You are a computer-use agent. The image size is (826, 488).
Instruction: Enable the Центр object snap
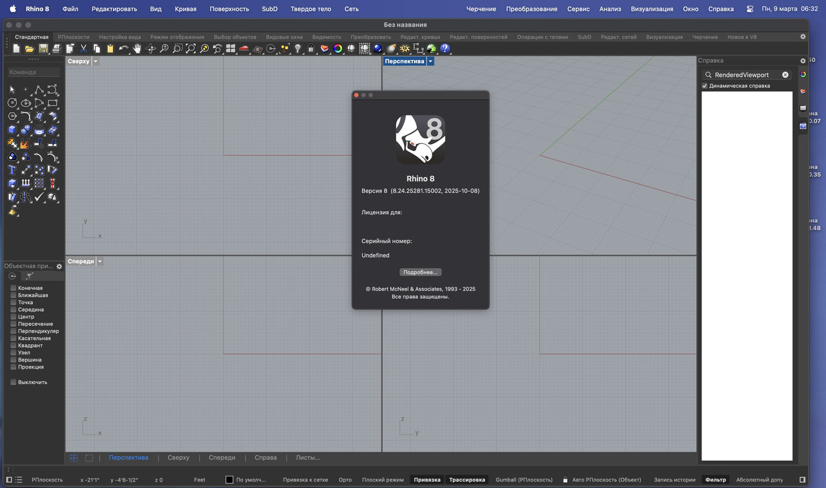13,317
